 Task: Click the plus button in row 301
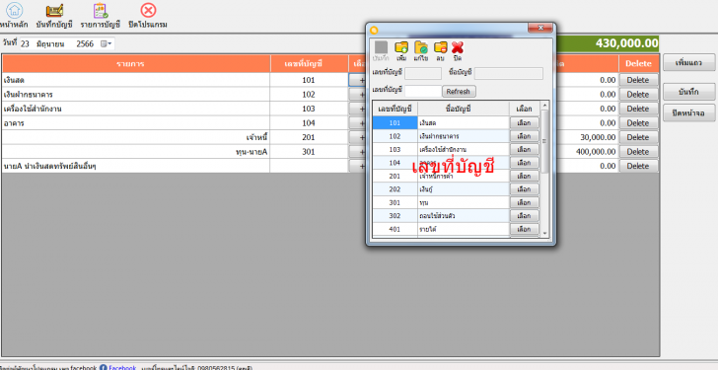(358, 152)
